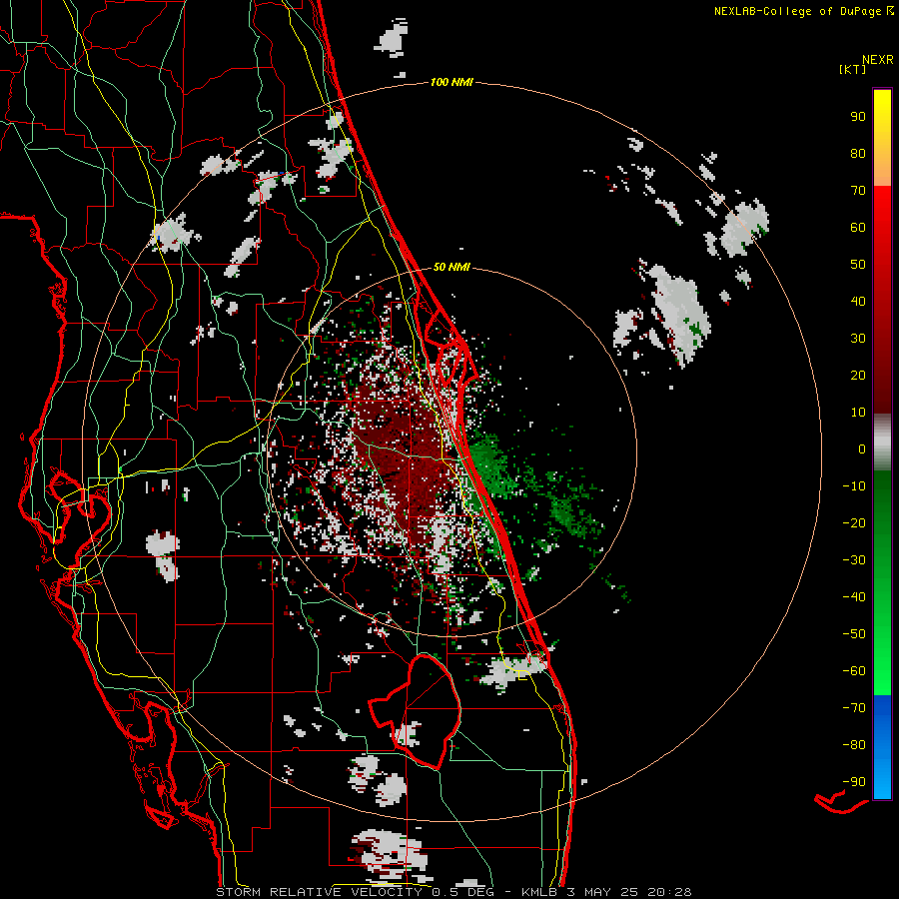
Task: Pick the gray zero-velocity band of the color bar
Action: 882,443
